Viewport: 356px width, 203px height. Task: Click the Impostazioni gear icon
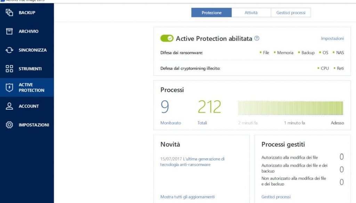click(9, 125)
